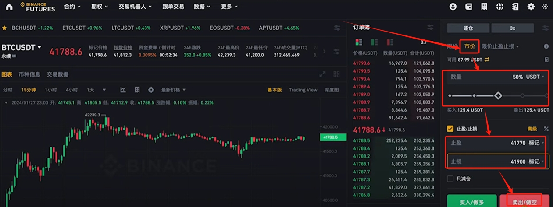The width and height of the screenshot is (553, 207).
Task: Open the 交易机器人 dropdown menu
Action: [x=135, y=7]
